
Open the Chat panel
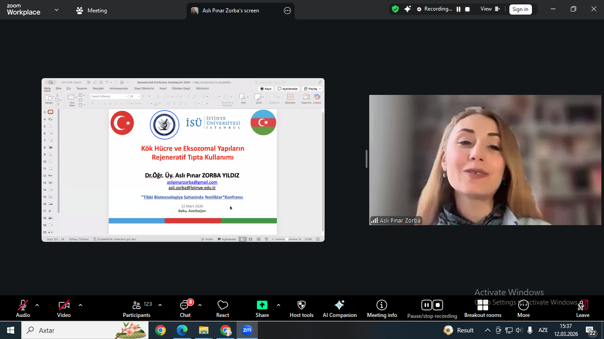[185, 308]
